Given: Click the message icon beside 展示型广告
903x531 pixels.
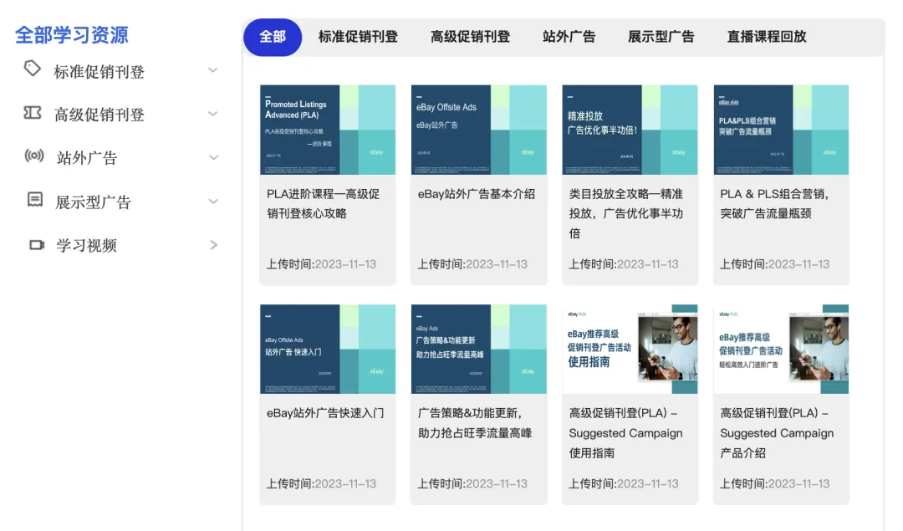Looking at the screenshot, I should [35, 200].
